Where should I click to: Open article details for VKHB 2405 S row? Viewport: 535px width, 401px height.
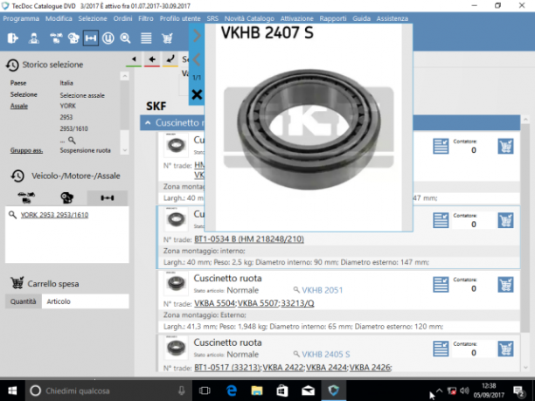pos(441,349)
